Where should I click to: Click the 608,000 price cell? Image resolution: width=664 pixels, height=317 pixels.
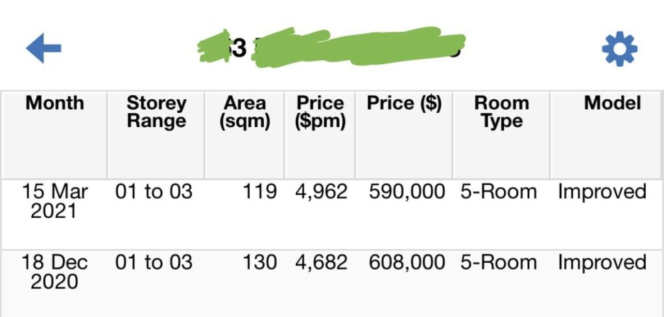tap(407, 263)
